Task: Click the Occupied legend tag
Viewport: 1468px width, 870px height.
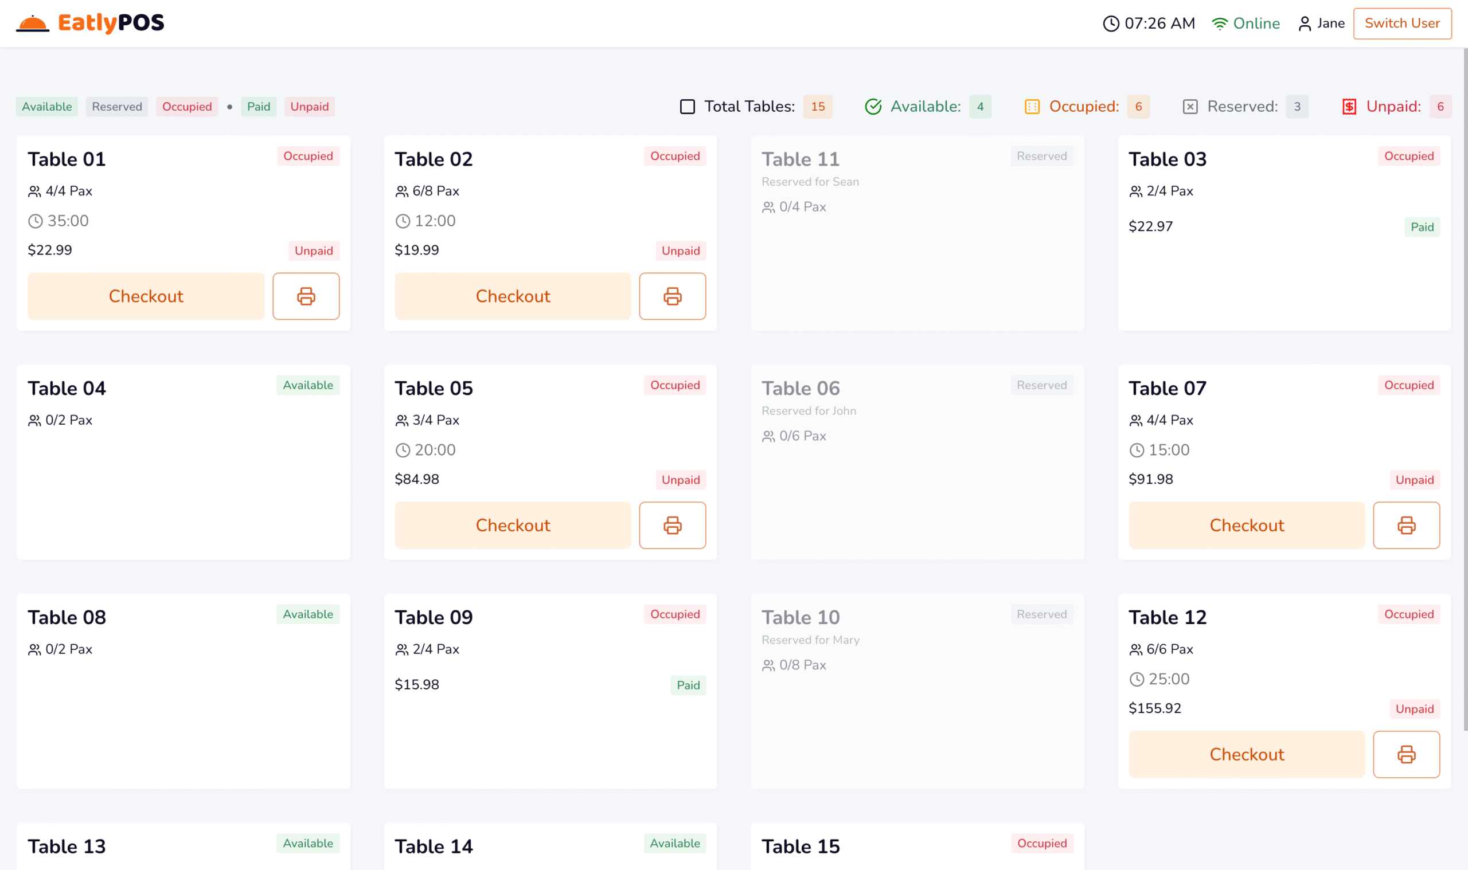Action: 187,107
